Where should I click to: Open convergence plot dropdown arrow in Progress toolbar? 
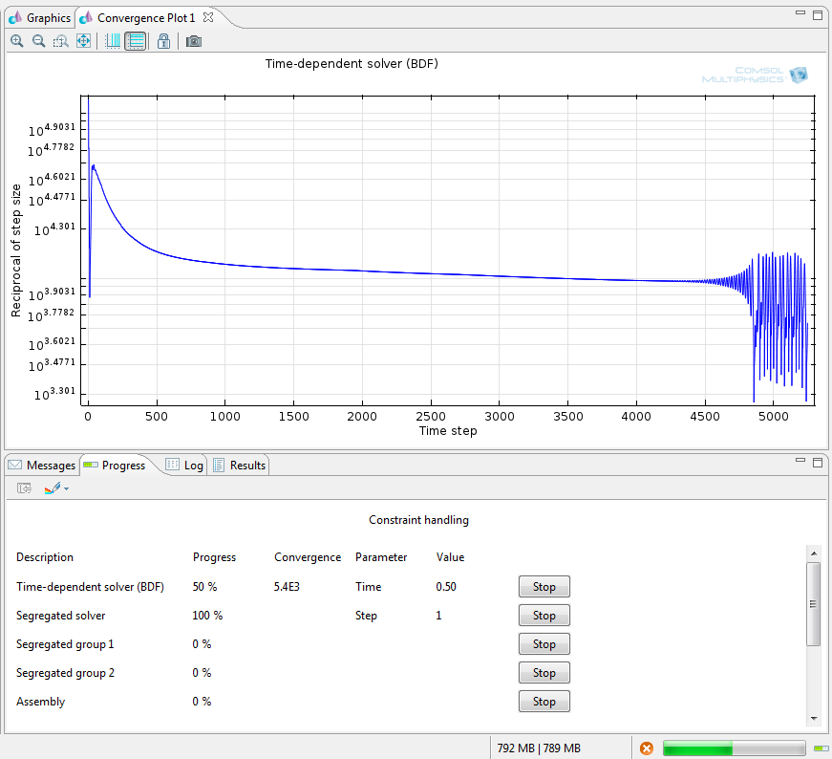[x=66, y=488]
